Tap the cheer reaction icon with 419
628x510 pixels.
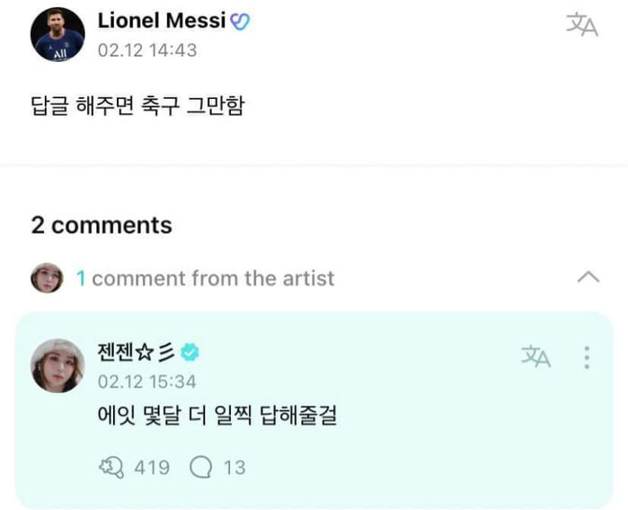click(111, 467)
